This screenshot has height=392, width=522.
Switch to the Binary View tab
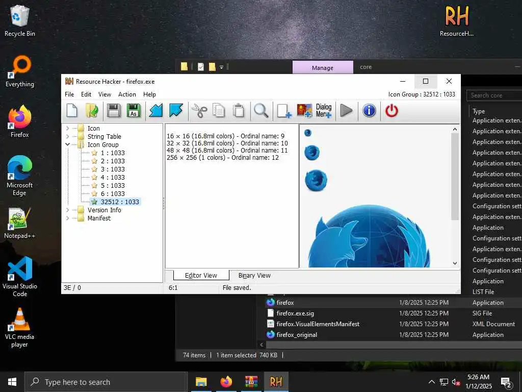point(254,275)
